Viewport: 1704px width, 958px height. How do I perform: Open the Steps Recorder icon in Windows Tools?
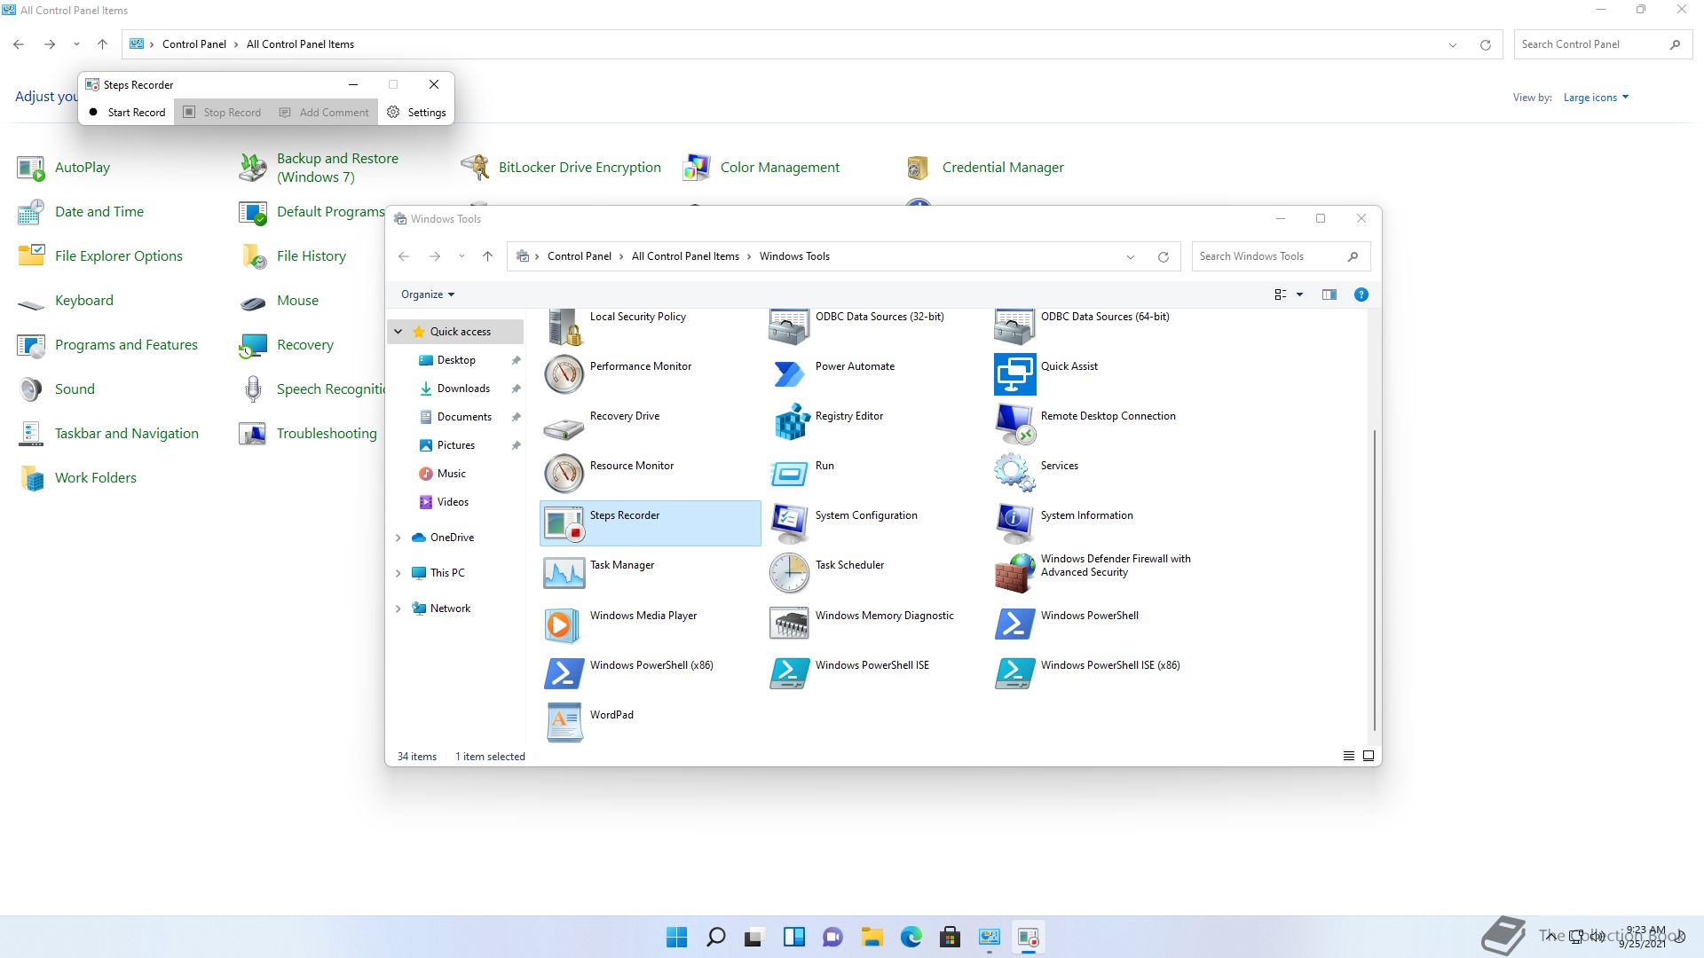[564, 523]
